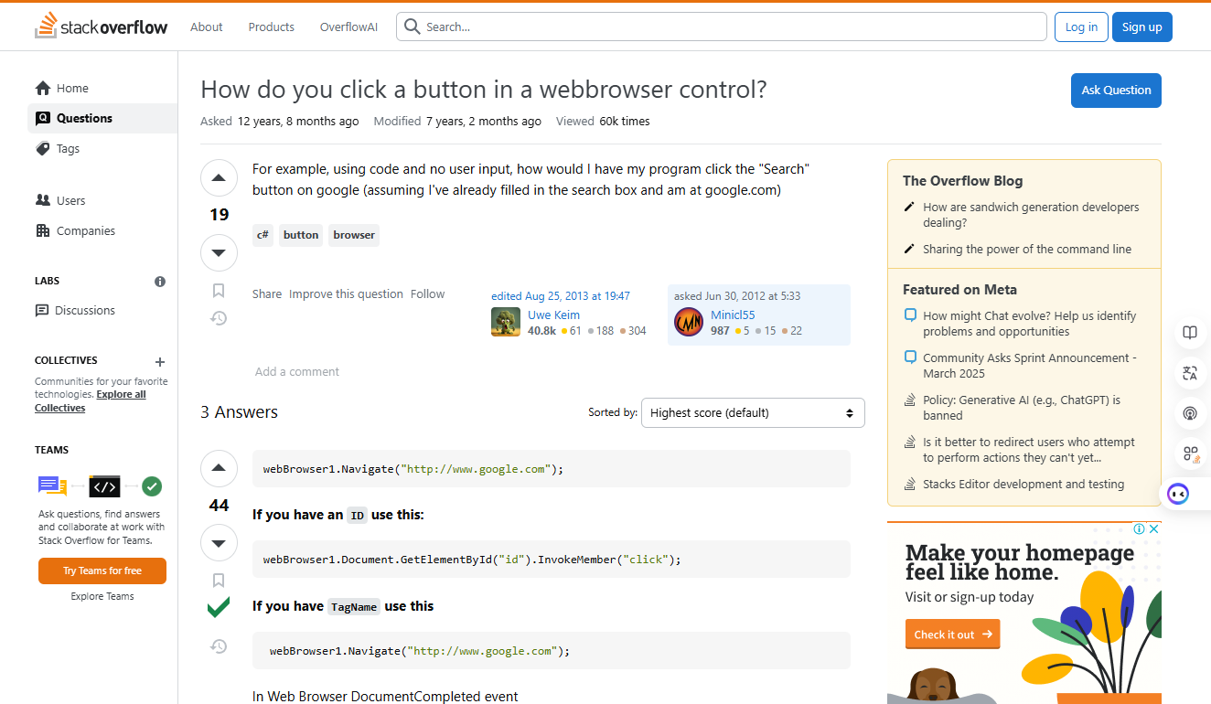Click the Check it out ad button
1211x704 pixels.
[x=953, y=635]
